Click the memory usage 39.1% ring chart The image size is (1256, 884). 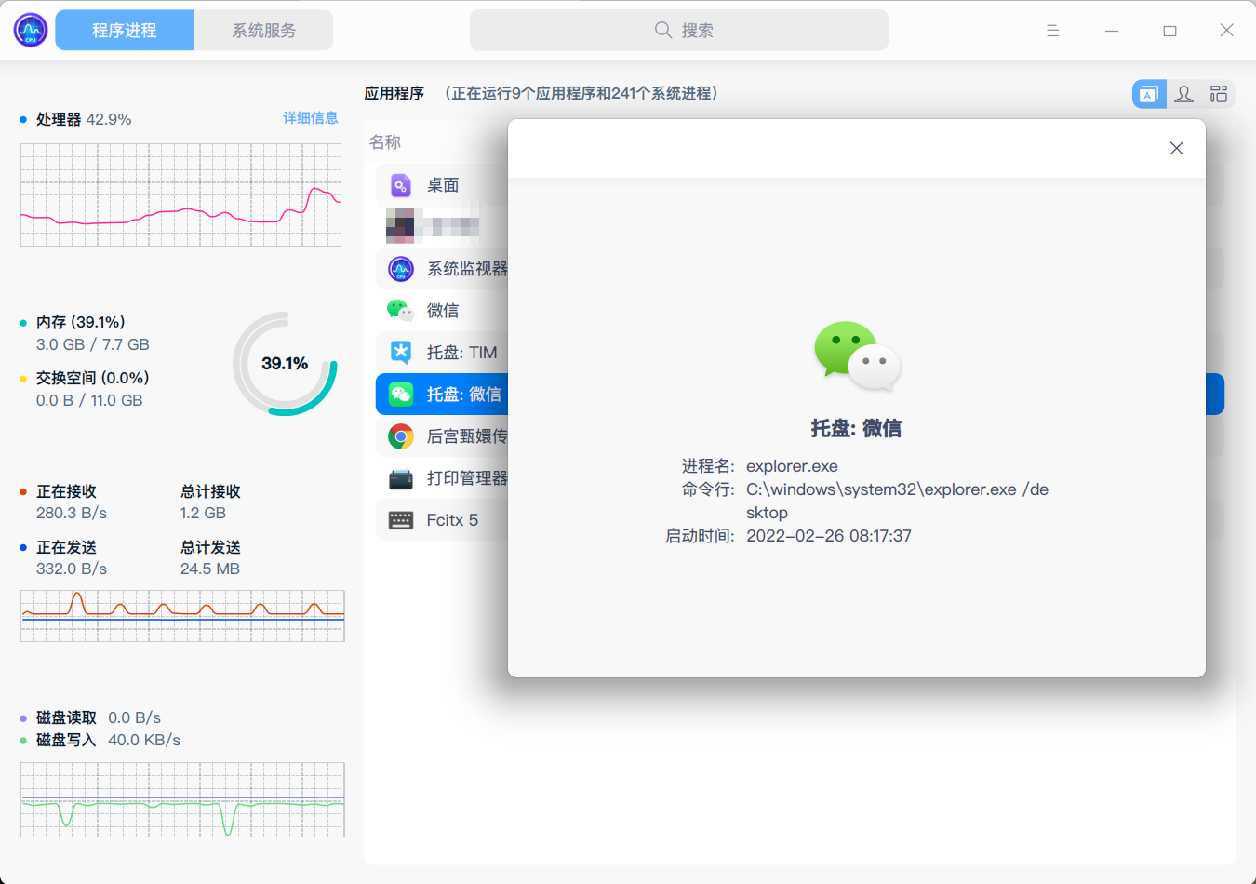click(285, 364)
